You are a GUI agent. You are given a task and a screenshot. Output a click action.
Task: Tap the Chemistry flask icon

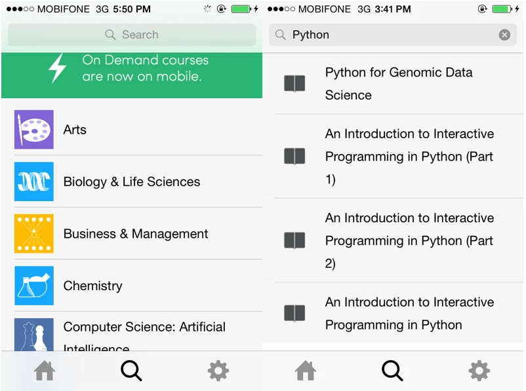click(34, 286)
